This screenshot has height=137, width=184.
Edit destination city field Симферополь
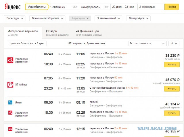tap(95, 7)
